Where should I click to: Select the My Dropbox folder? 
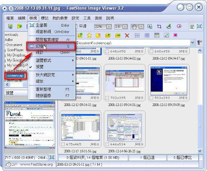(16, 55)
